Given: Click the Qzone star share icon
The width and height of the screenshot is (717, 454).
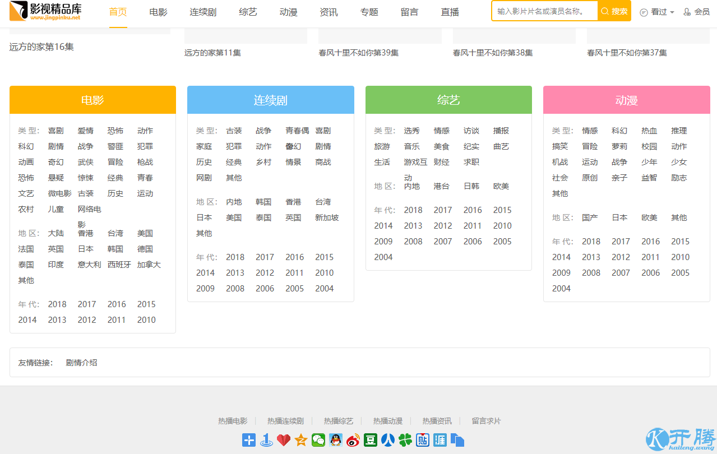Looking at the screenshot, I should click(x=301, y=440).
